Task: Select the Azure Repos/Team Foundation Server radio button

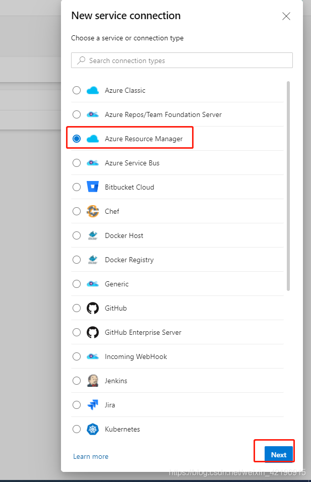Action: (77, 114)
